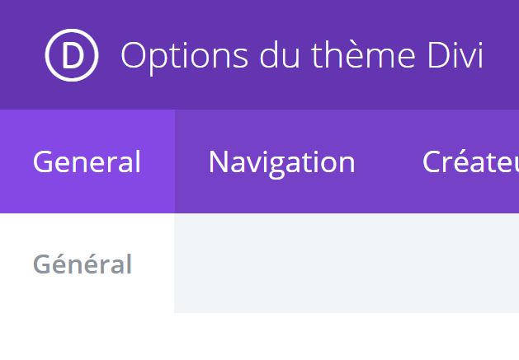Switch to the Navigation tab
The image size is (519, 360).
tap(281, 161)
